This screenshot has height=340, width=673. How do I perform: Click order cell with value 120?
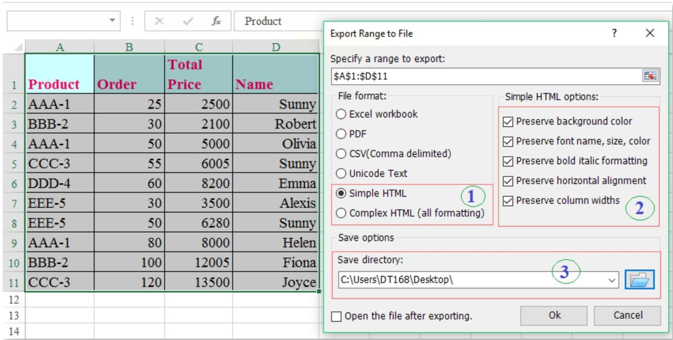pos(130,283)
